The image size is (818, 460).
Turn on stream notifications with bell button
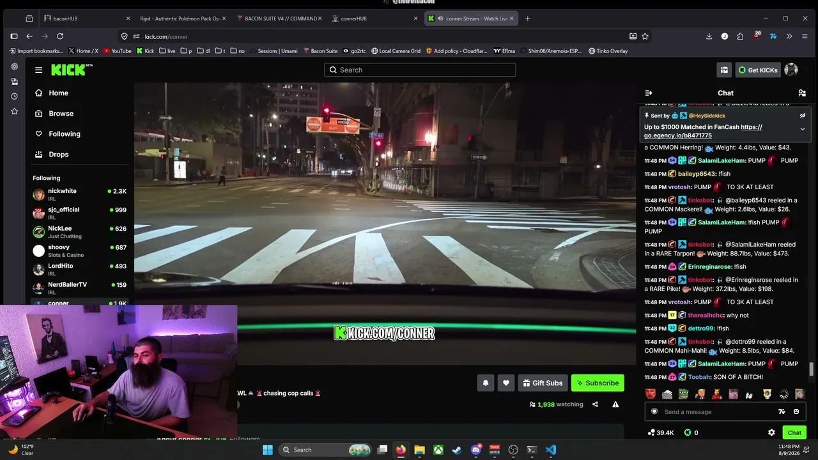point(486,383)
